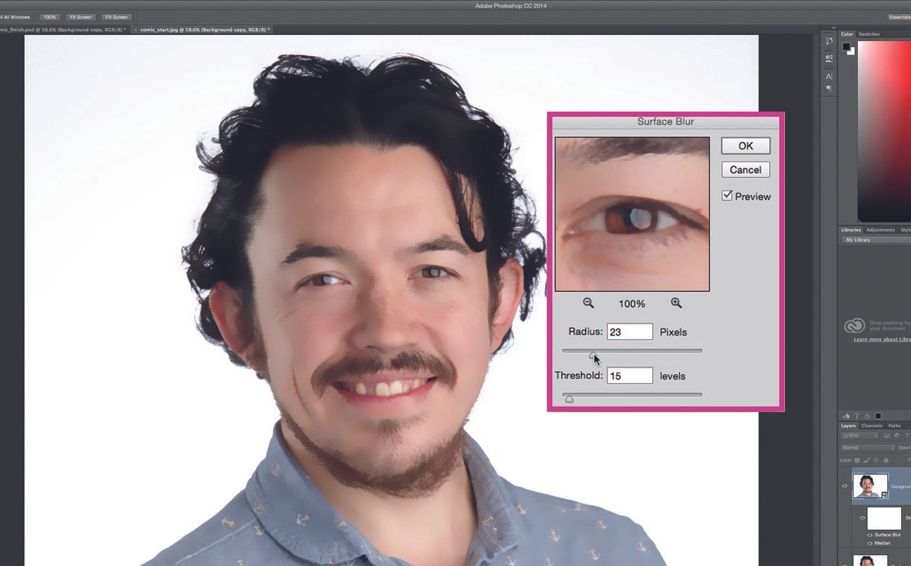
Task: Click the lock transparent pixels icon in Layers panel
Action: [x=856, y=459]
